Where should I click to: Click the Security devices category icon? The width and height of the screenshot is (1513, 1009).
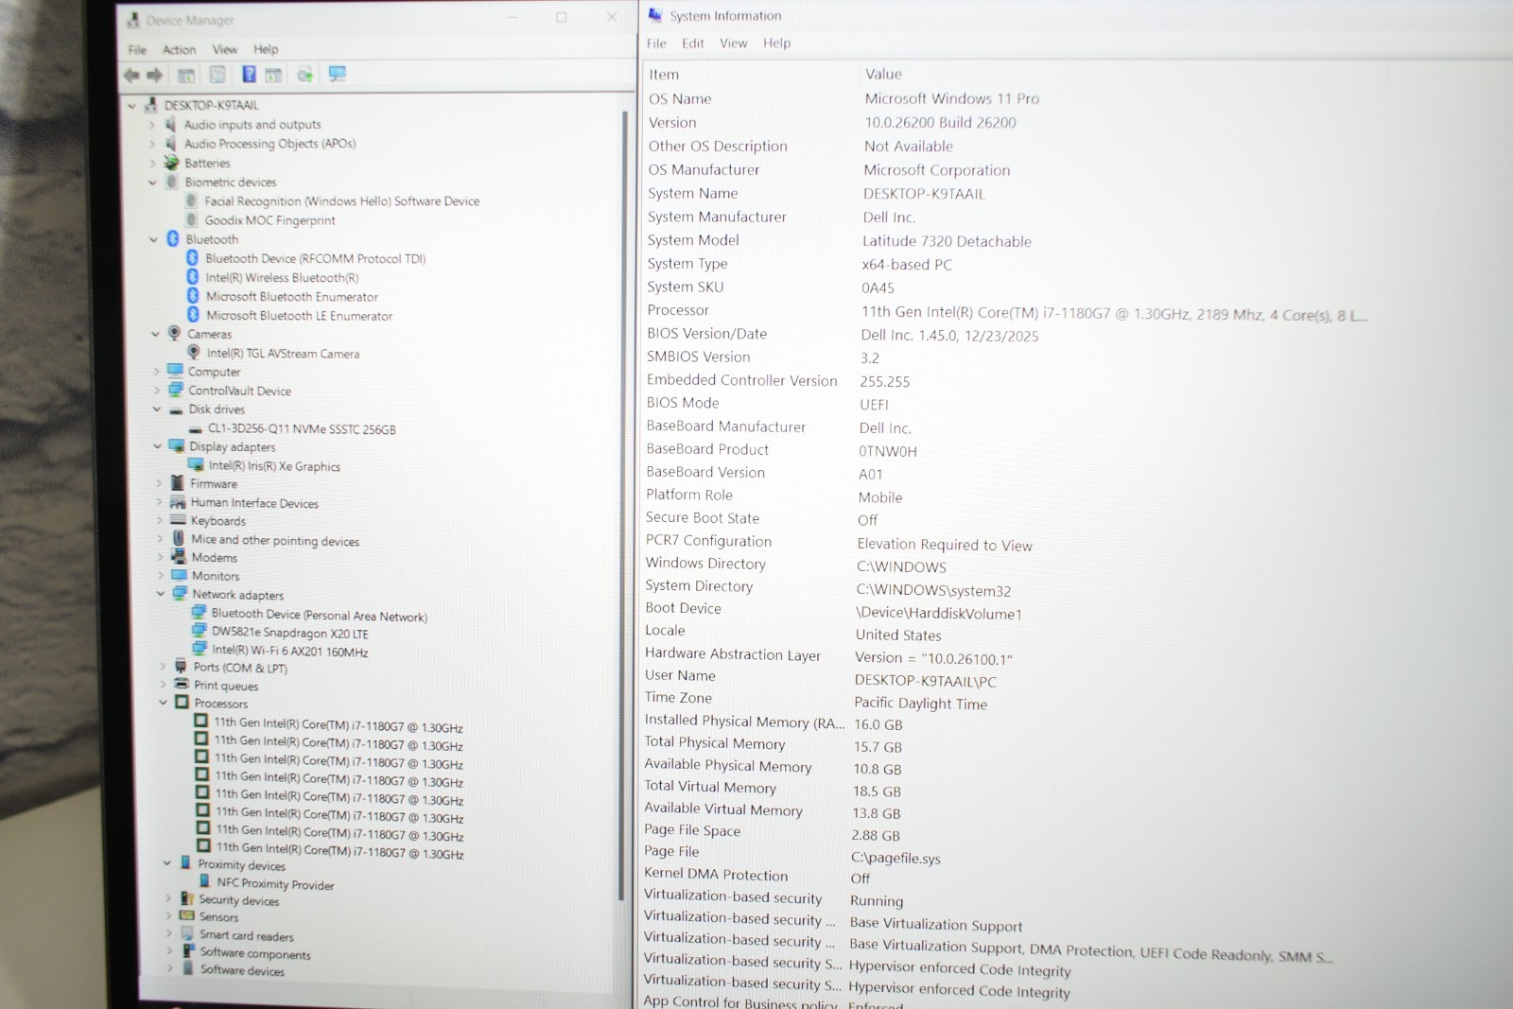[x=187, y=898]
